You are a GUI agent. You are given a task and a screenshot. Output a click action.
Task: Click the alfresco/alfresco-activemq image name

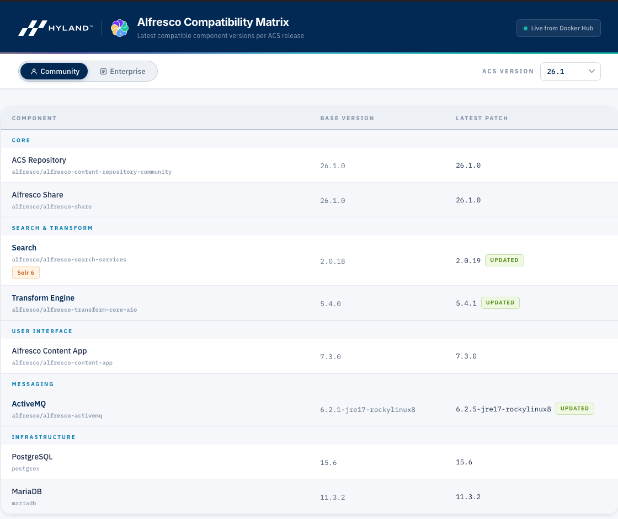coord(57,416)
